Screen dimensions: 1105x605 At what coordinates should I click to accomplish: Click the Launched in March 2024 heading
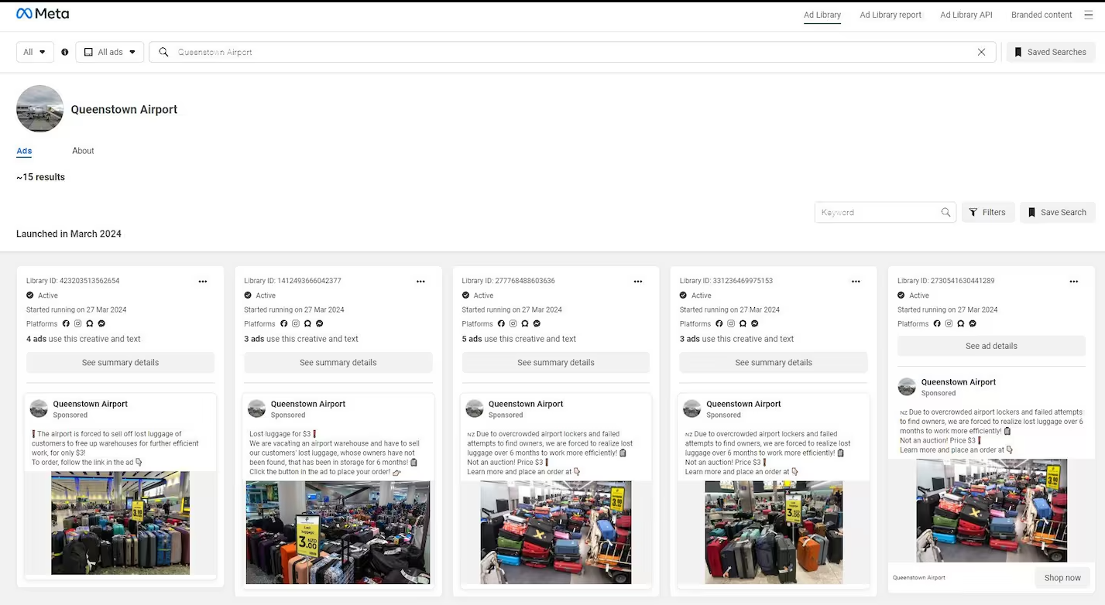69,234
